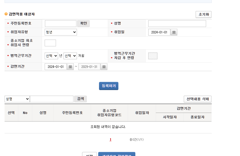Image resolution: width=240 pixels, height=156 pixels.
Task: Expand the 취업자유형 dropdown showing 청년
Action: [61, 32]
